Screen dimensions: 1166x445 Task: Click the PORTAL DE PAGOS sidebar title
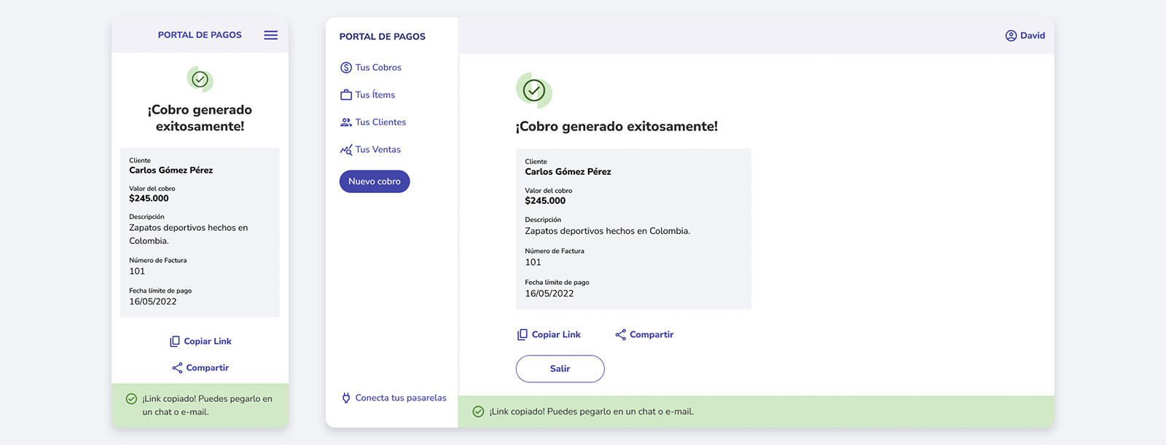382,36
